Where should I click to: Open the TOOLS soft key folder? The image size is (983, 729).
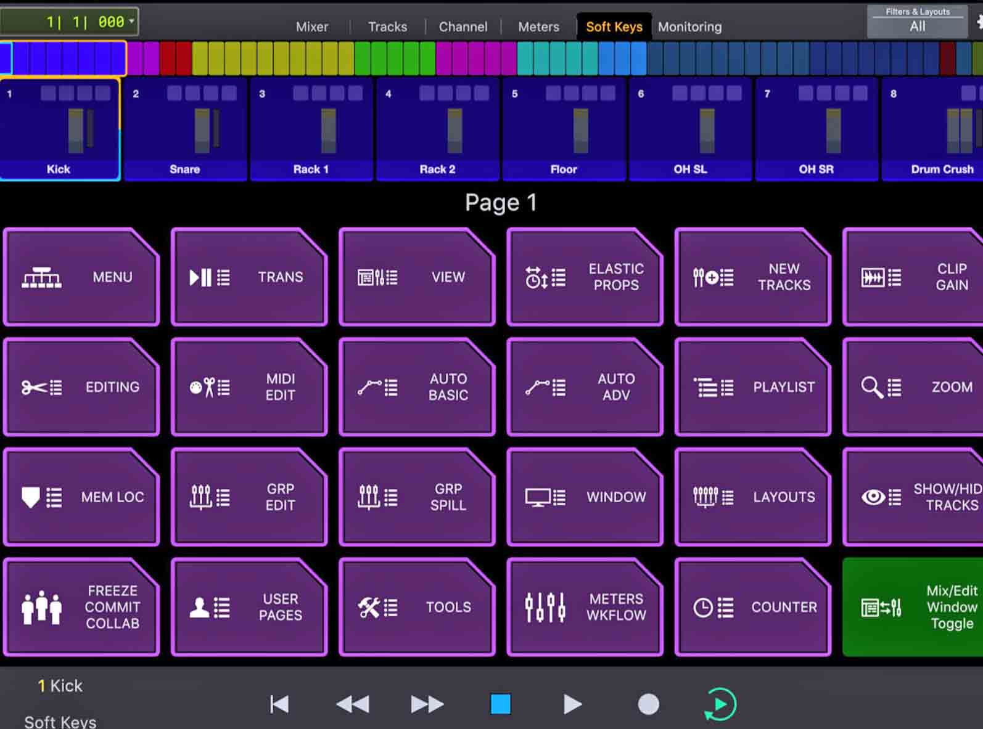tap(417, 607)
